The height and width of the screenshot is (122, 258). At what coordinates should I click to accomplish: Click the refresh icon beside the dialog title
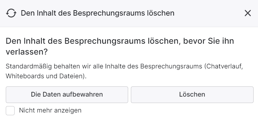11,13
